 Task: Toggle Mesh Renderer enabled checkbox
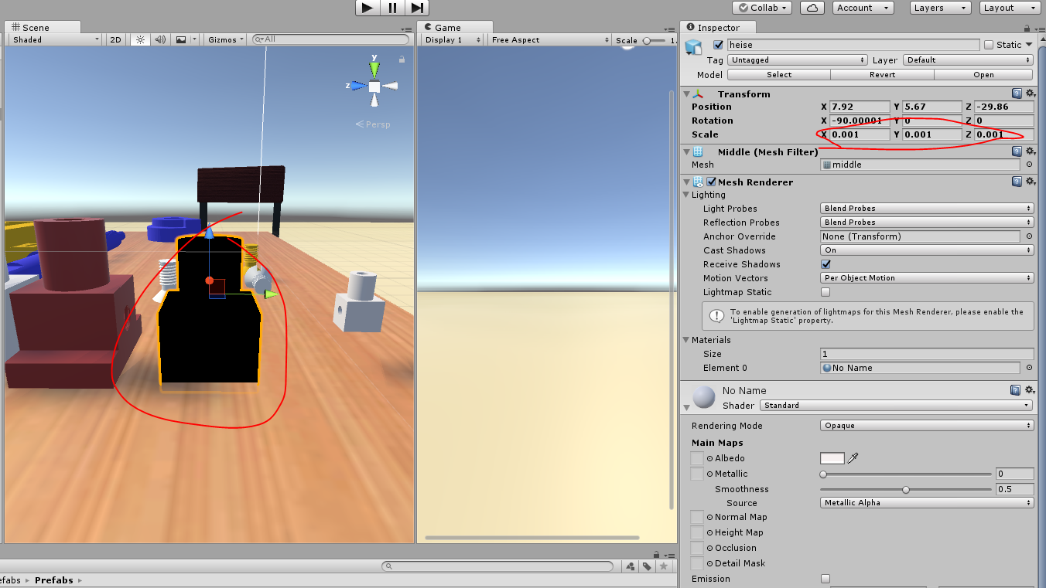coord(711,182)
